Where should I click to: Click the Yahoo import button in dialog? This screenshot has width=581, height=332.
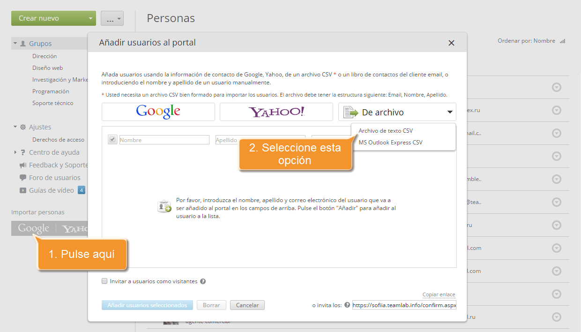pos(276,112)
